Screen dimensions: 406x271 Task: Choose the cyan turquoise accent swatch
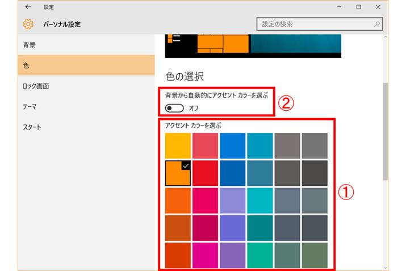pos(260,201)
